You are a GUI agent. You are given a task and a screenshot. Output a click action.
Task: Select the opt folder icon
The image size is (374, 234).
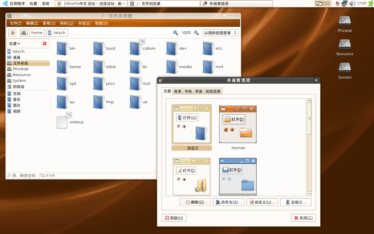[x=62, y=84]
